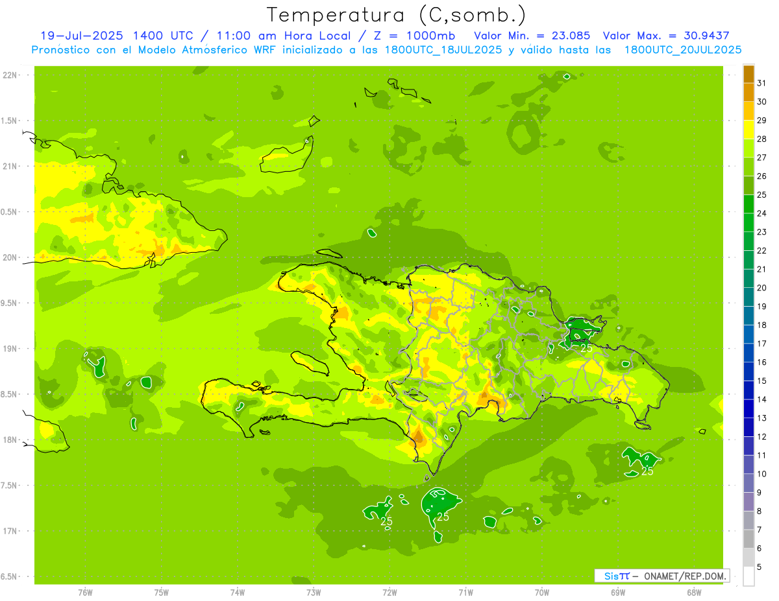
Task: Click the '9.5N' latitude axis label
Action: tap(10, 303)
